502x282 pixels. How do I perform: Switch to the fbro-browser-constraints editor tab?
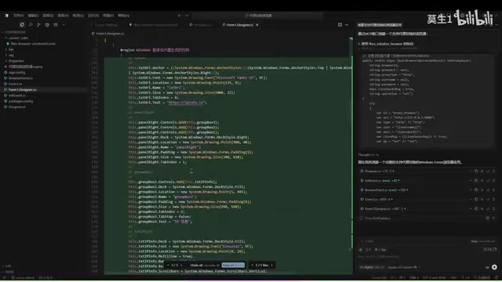[x=154, y=24]
